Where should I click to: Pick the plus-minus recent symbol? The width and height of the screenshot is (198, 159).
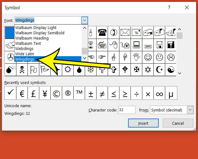pyautogui.click(x=91, y=93)
